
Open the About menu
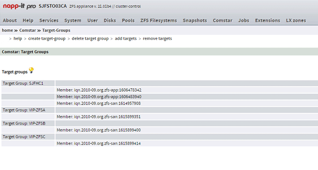(x=10, y=21)
